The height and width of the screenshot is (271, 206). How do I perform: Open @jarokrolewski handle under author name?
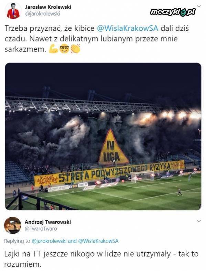tap(43, 14)
